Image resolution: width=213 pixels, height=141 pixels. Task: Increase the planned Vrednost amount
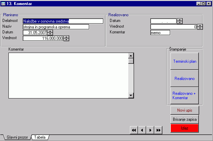(x=66, y=37)
